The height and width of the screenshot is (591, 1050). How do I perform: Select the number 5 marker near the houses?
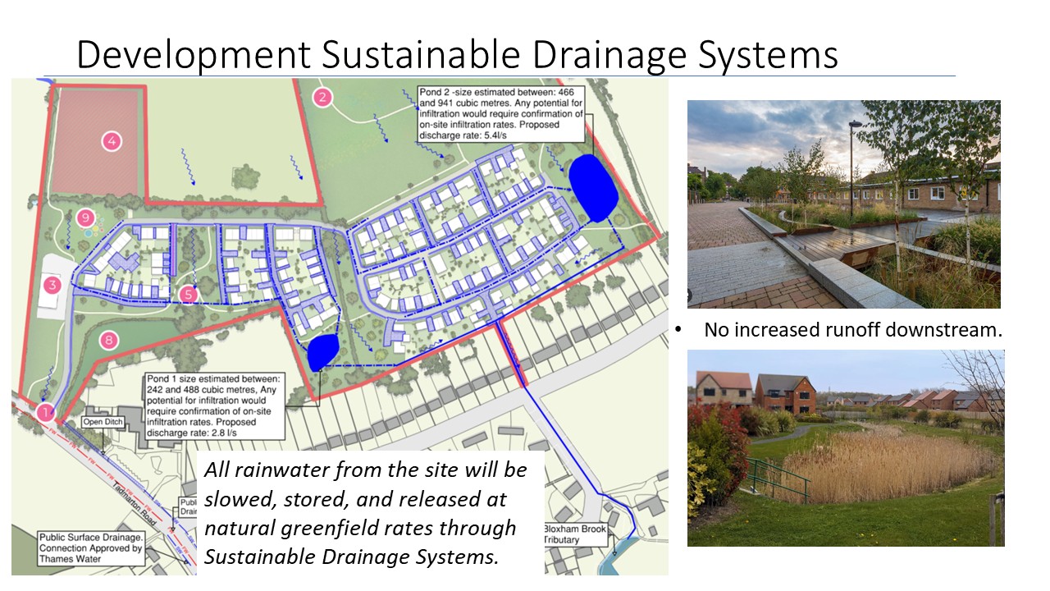(x=189, y=294)
